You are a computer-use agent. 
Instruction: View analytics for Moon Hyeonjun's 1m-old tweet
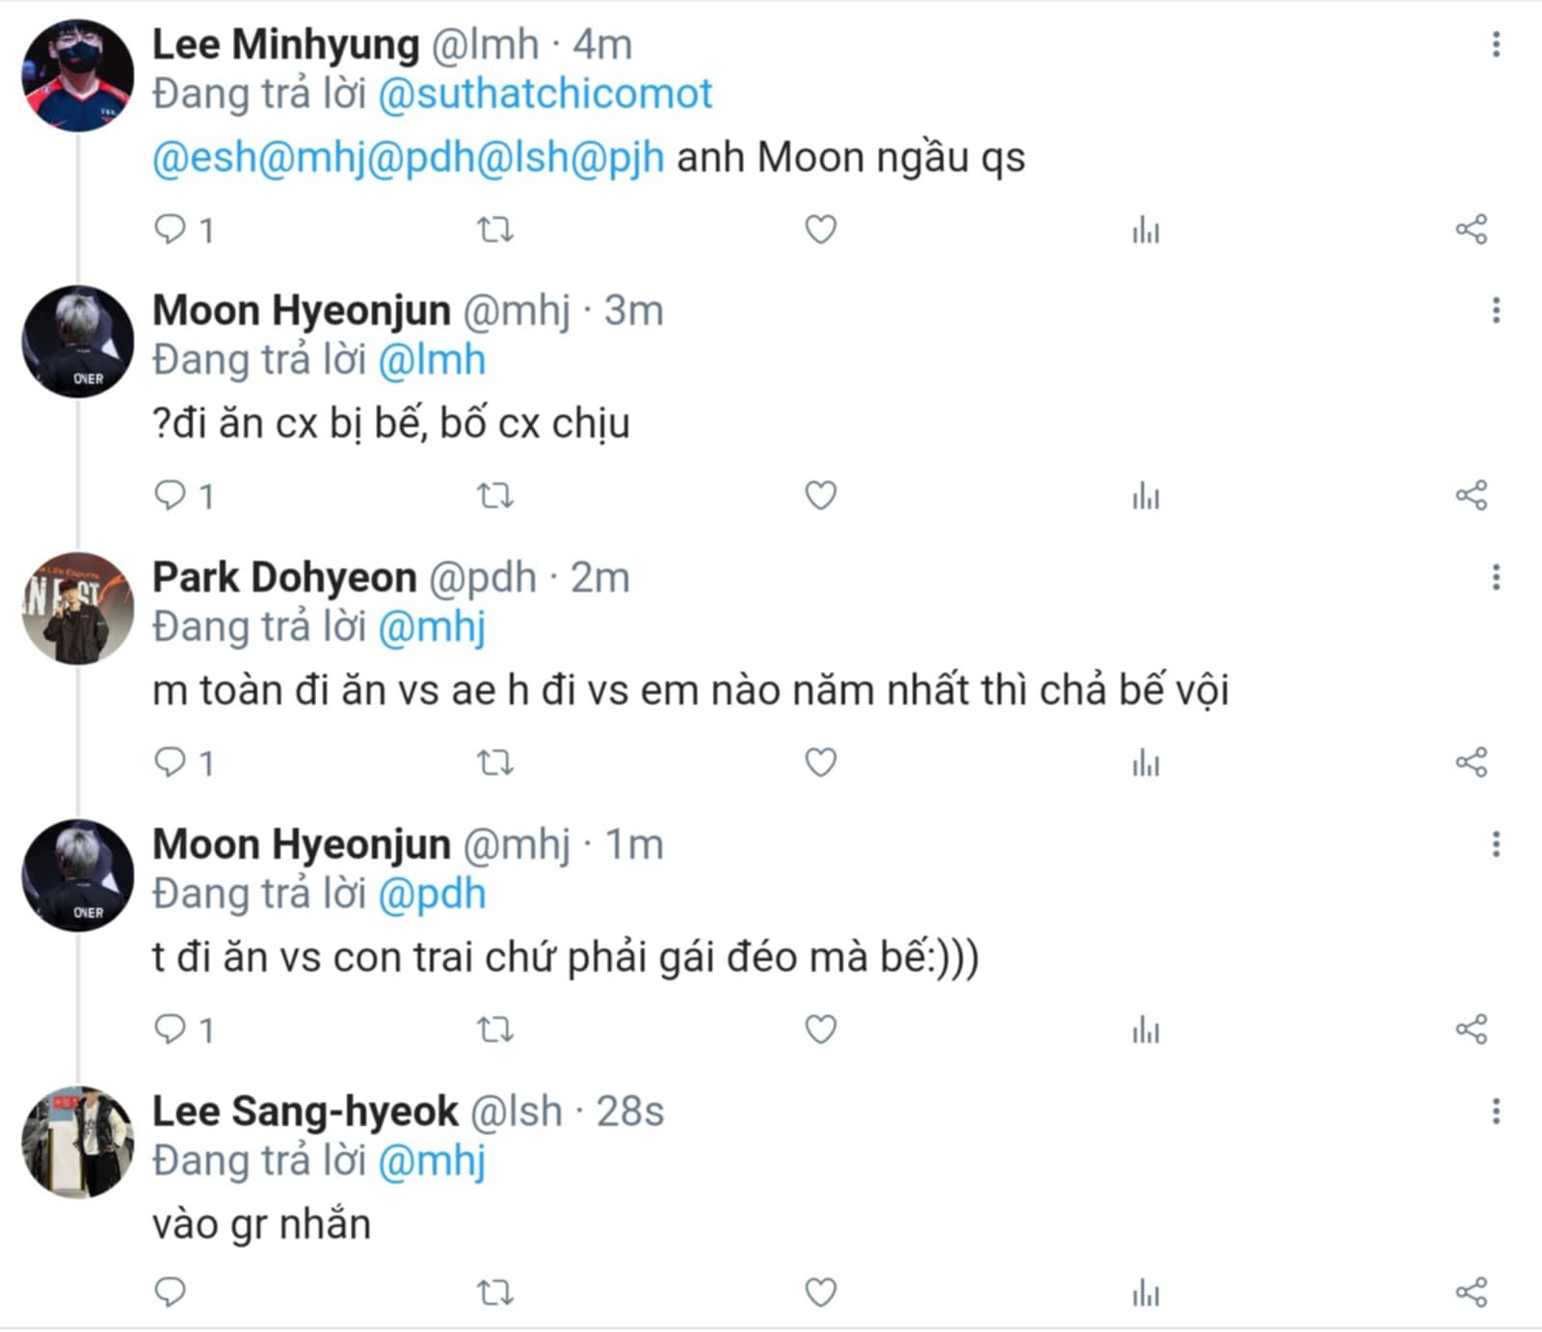tap(1146, 1030)
